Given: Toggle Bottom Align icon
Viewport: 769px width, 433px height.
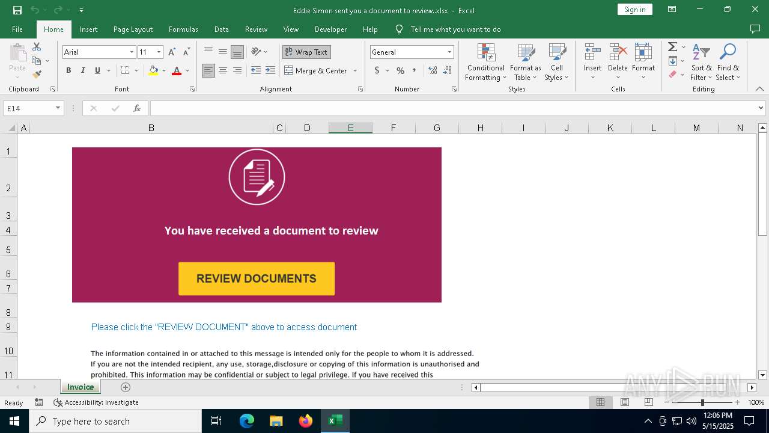Looking at the screenshot, I should point(237,52).
